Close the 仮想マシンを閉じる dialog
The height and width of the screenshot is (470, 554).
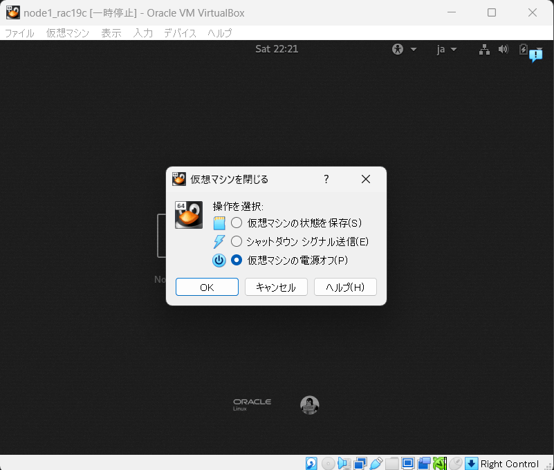366,179
